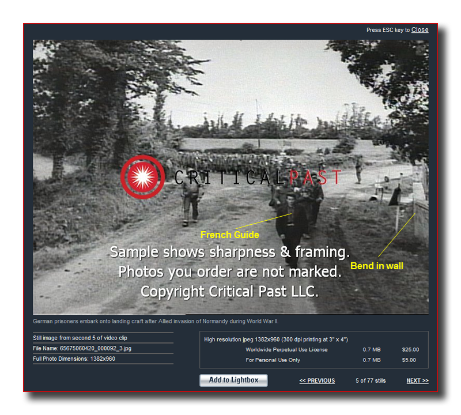Click the Normandy prisoners sample photo
Screen dimensions: 461x415
pos(231,177)
